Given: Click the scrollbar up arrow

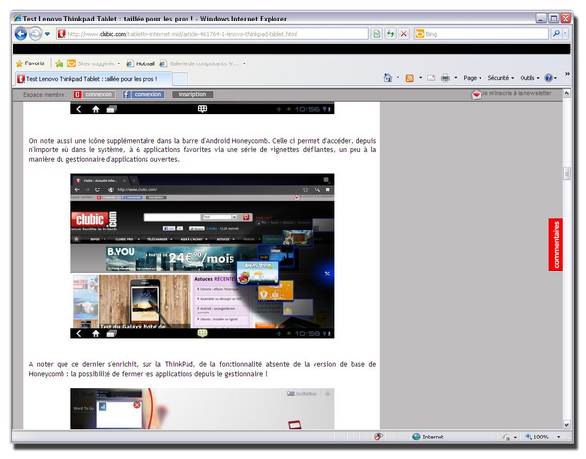Looking at the screenshot, I should pyautogui.click(x=566, y=93).
